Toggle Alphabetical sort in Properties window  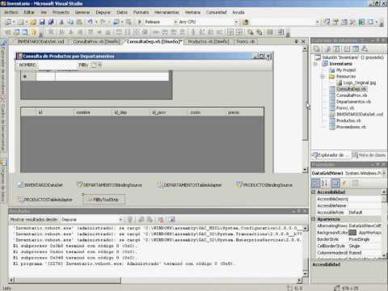click(x=325, y=183)
